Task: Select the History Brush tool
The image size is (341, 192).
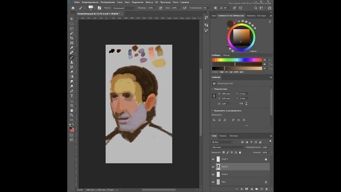Action: pos(71,67)
